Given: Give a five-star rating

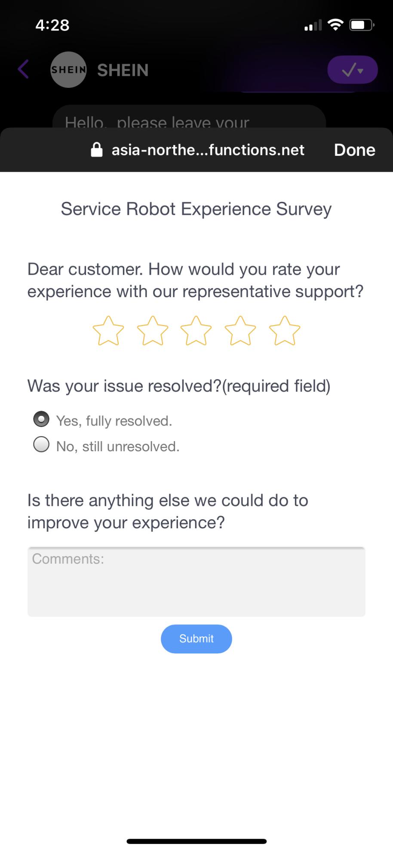Looking at the screenshot, I should click(284, 331).
